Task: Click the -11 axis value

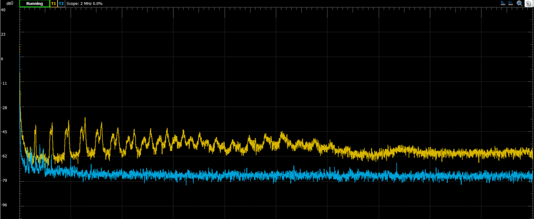Action: (4, 83)
